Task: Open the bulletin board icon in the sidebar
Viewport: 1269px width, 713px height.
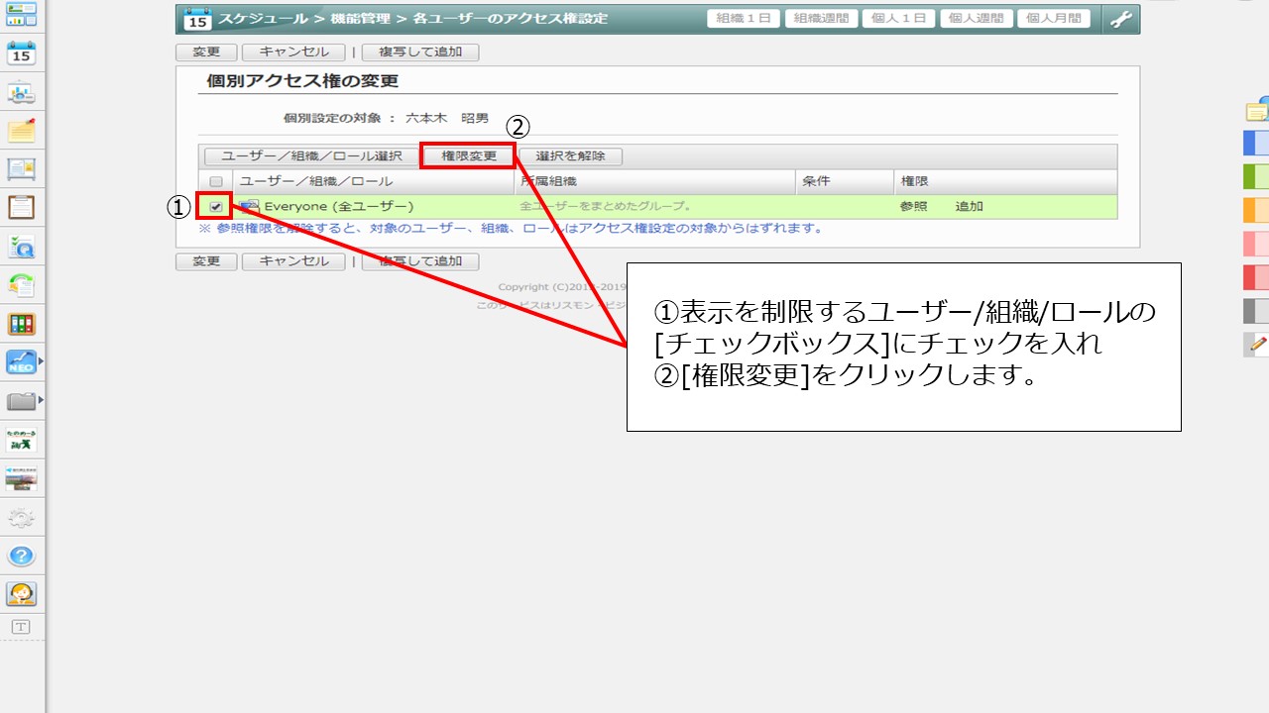Action: click(x=21, y=170)
